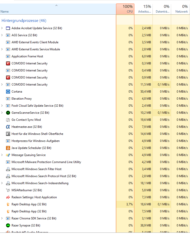Screen dimensions: 190x234
Task: Click the 38,9 MB memory value
Action: coord(146,225)
